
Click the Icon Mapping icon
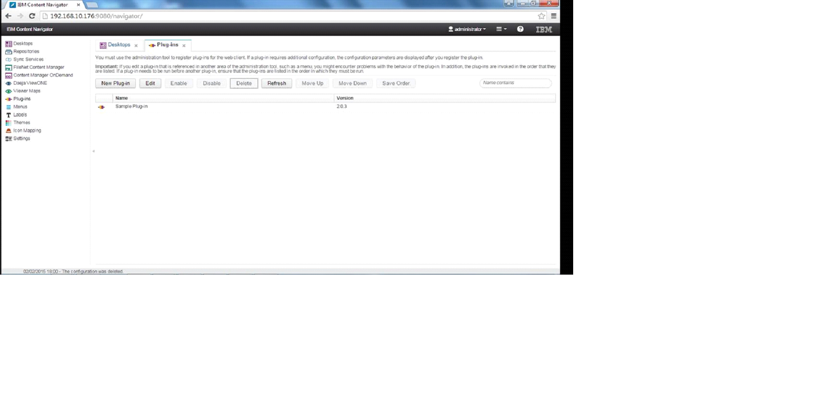point(8,131)
